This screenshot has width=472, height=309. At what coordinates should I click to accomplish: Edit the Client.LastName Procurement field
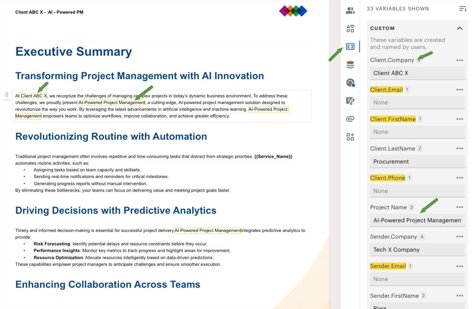[417, 161]
